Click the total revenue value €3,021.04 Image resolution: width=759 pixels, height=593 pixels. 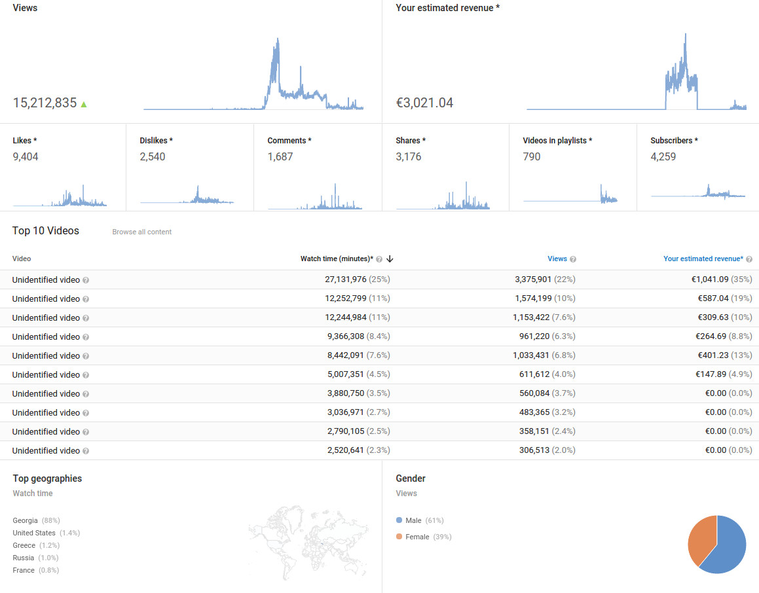[x=424, y=103]
